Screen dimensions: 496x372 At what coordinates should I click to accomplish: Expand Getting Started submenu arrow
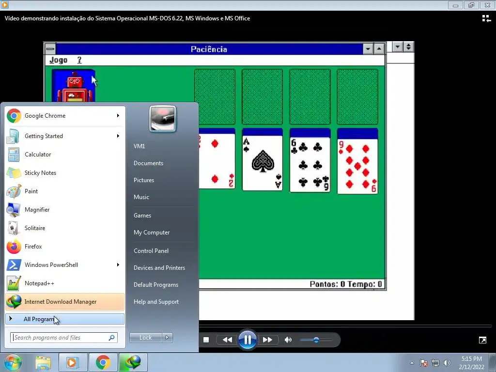click(118, 136)
